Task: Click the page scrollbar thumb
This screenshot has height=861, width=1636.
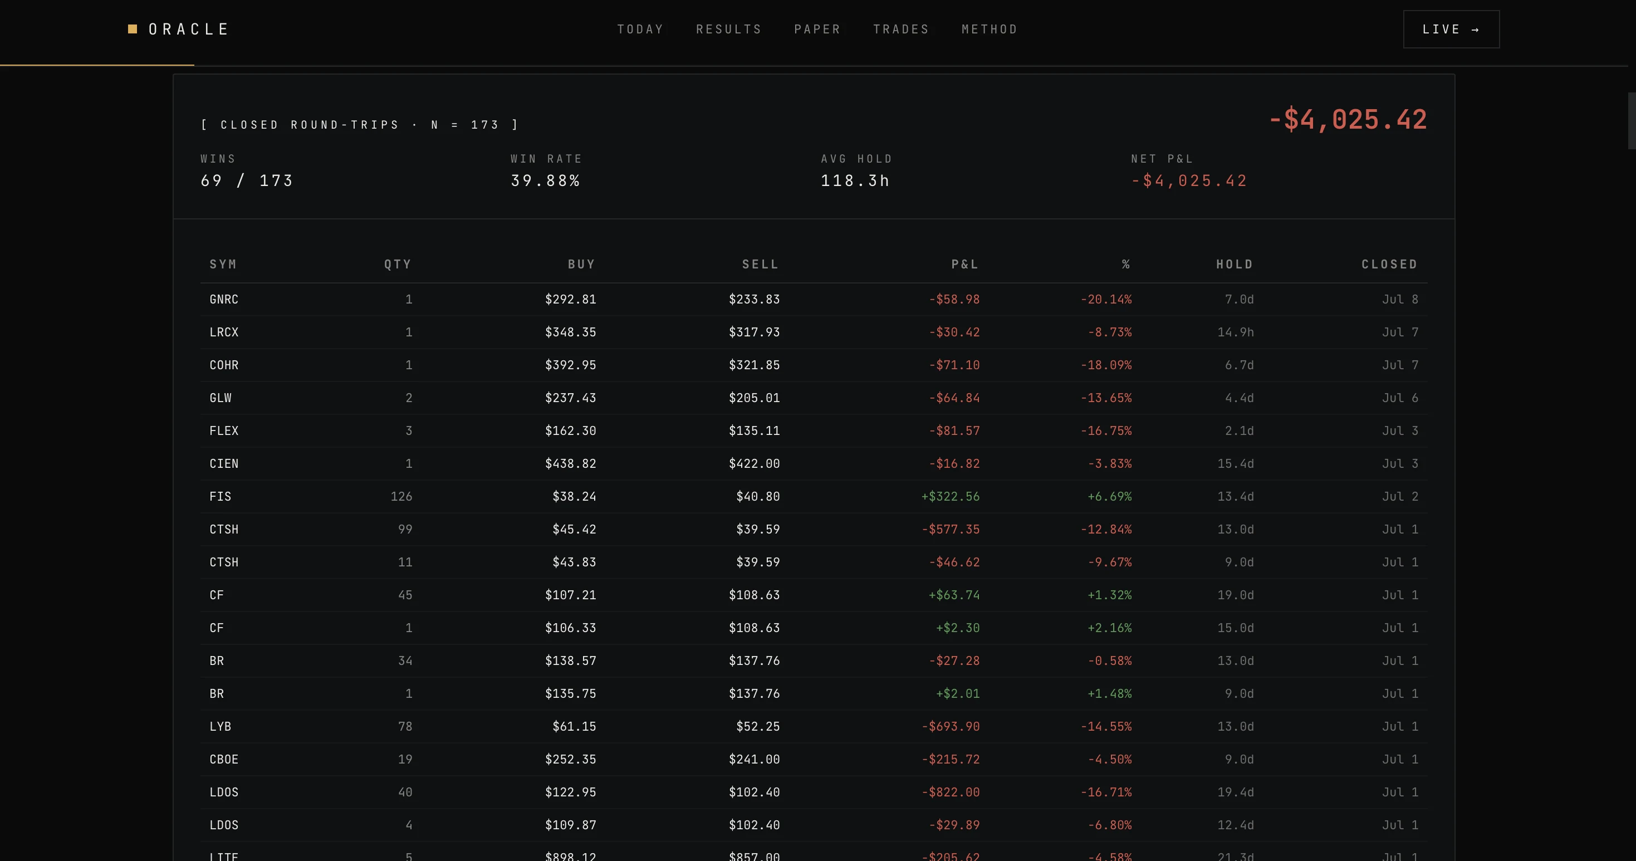Action: click(x=1632, y=121)
